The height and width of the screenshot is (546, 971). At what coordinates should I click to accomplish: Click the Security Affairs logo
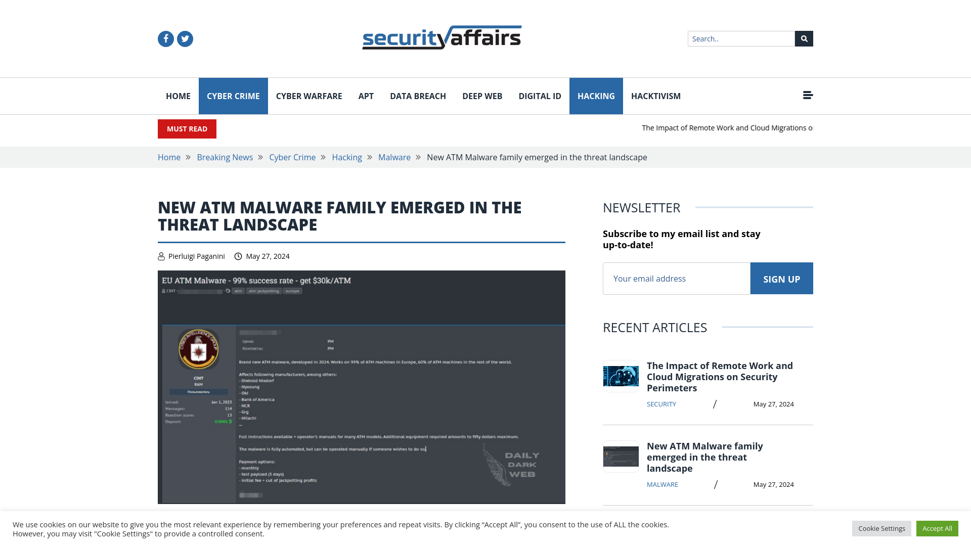[442, 37]
